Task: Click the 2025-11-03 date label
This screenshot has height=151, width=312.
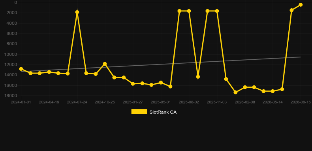Action: pyautogui.click(x=217, y=102)
